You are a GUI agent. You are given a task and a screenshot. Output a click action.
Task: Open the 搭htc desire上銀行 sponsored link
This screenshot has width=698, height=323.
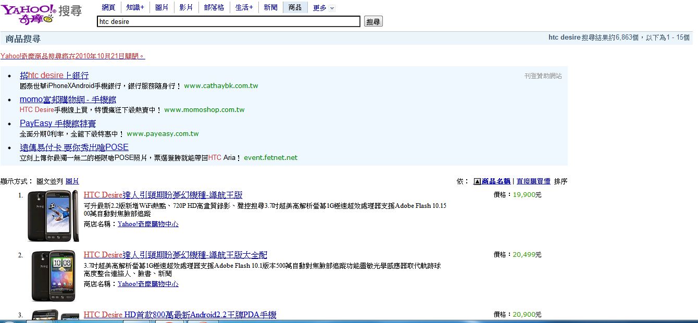pos(54,76)
